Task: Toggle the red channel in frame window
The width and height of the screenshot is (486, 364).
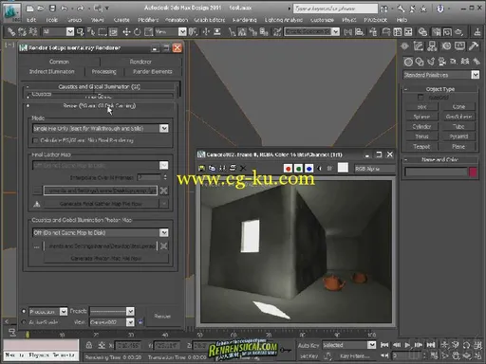Action: point(288,169)
